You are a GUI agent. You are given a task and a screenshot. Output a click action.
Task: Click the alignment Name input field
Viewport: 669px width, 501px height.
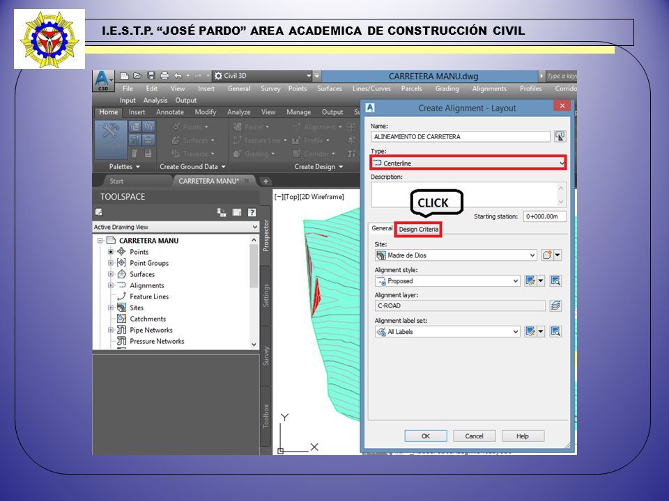click(x=461, y=137)
